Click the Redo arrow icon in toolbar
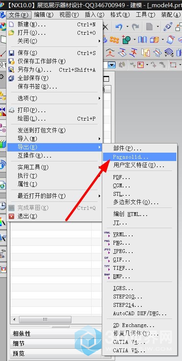Image resolution: width=182 pixels, height=361 pixels. click(x=136, y=27)
